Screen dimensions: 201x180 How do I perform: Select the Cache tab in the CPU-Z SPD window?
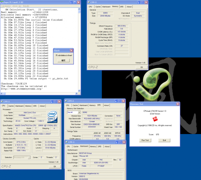point(75,105)
